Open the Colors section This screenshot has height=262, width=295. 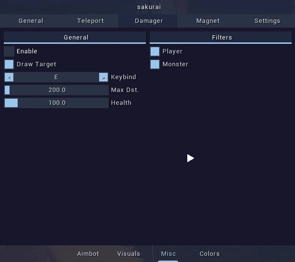tap(210, 254)
